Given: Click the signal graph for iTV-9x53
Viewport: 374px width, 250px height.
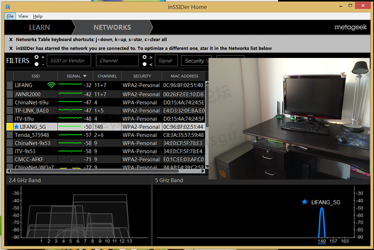Looking at the screenshot, I should click(70, 151).
